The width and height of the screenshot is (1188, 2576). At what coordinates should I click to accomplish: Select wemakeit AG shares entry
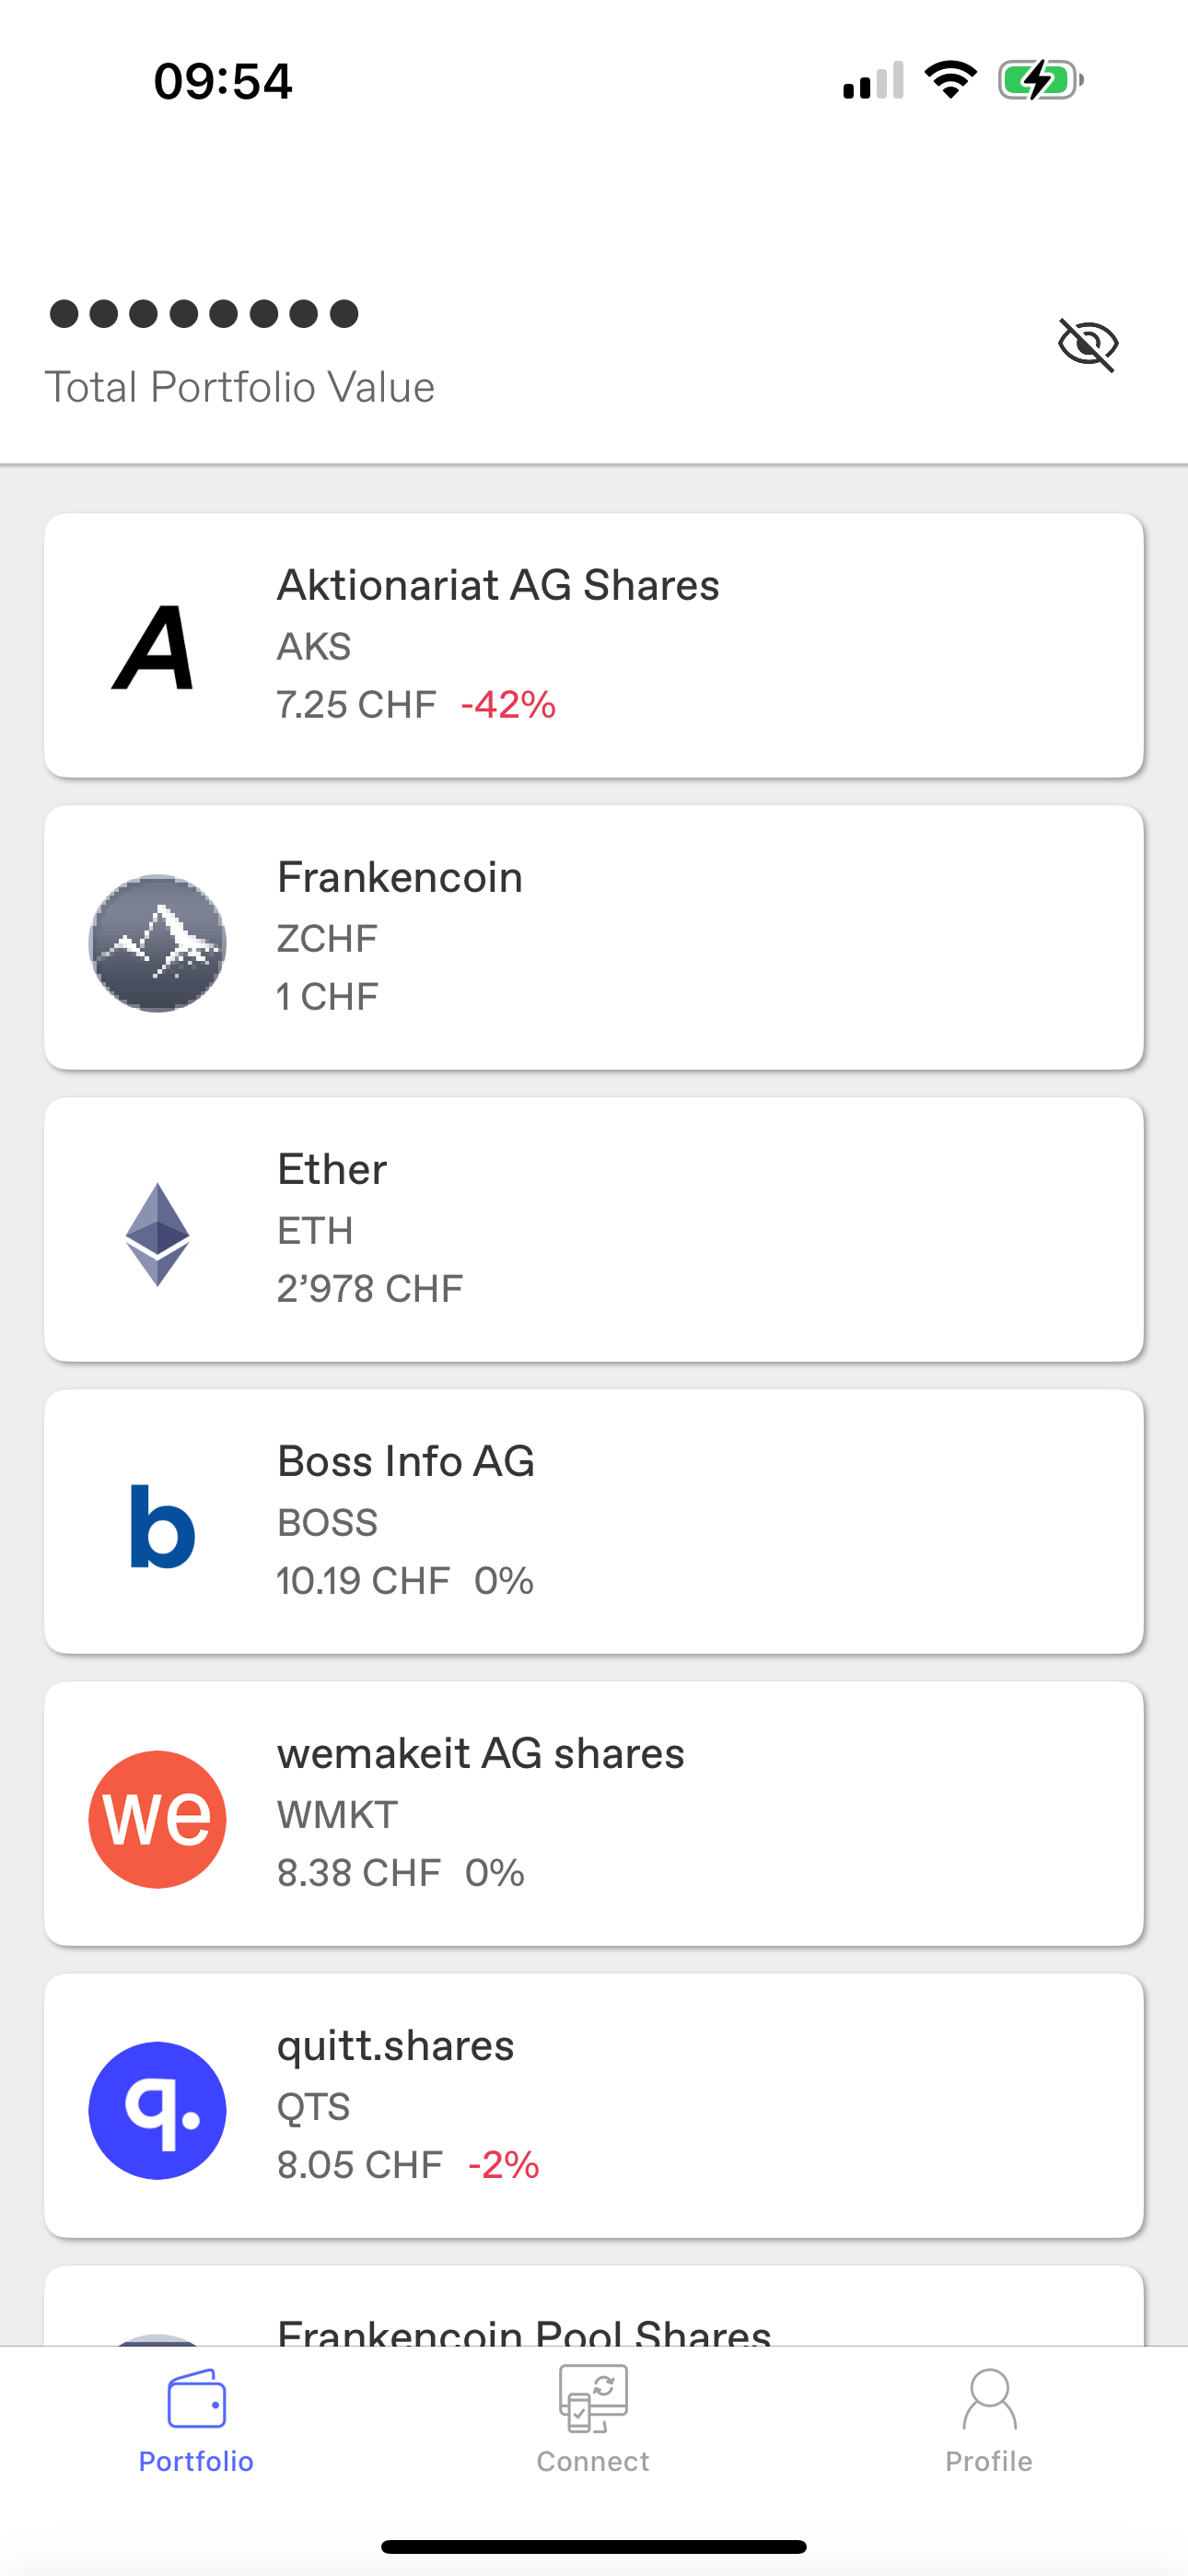point(594,1813)
